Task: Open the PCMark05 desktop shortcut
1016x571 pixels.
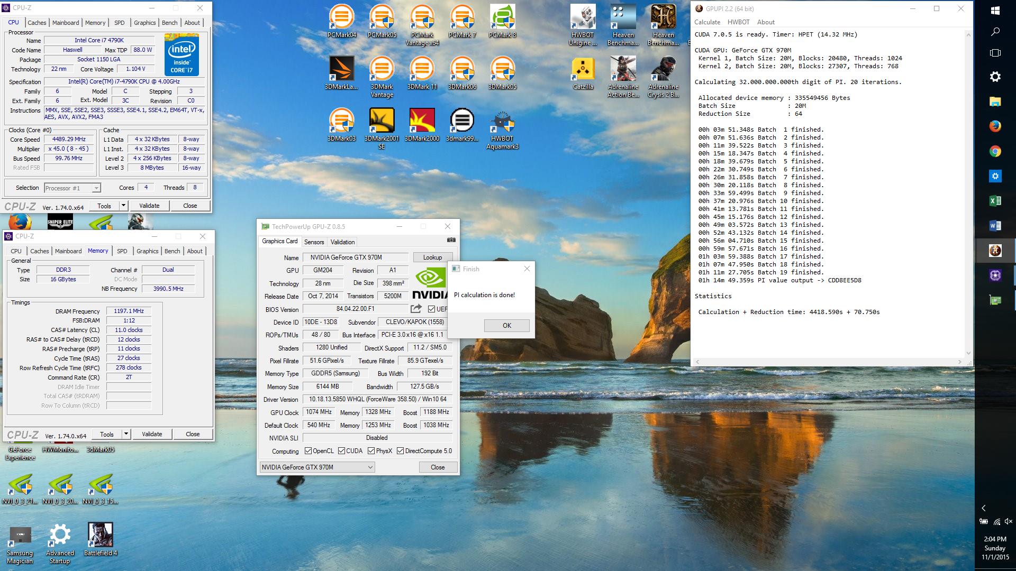Action: 382,21
